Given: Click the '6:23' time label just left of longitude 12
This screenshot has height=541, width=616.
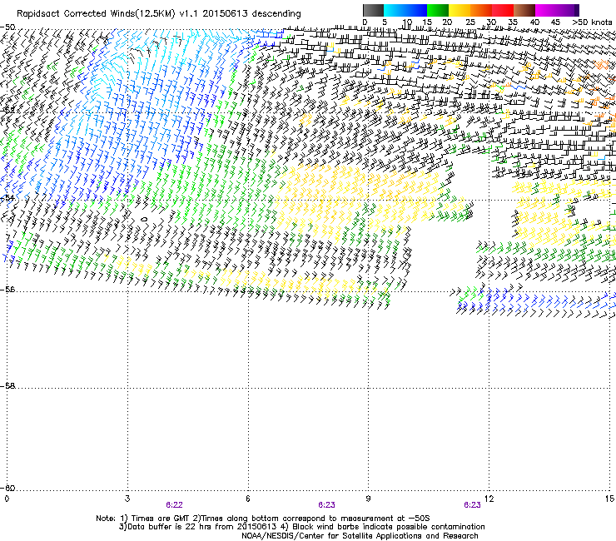Looking at the screenshot, I should (x=472, y=505).
